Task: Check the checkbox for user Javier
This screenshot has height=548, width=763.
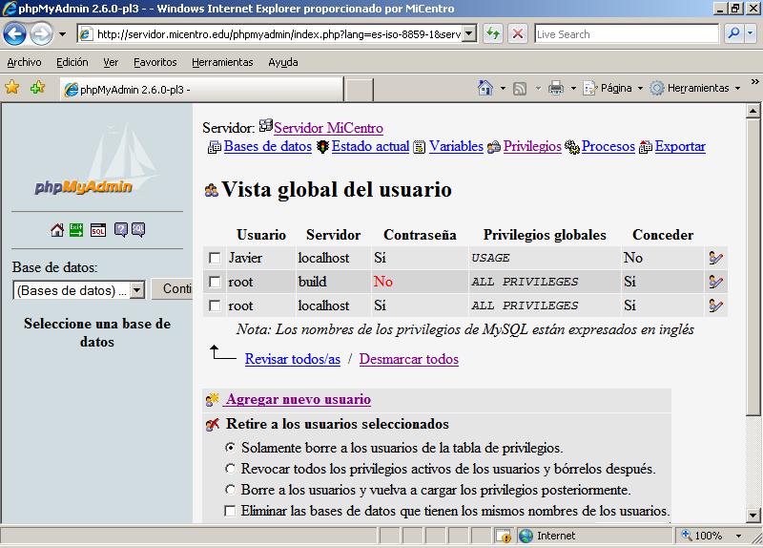Action: tap(215, 258)
